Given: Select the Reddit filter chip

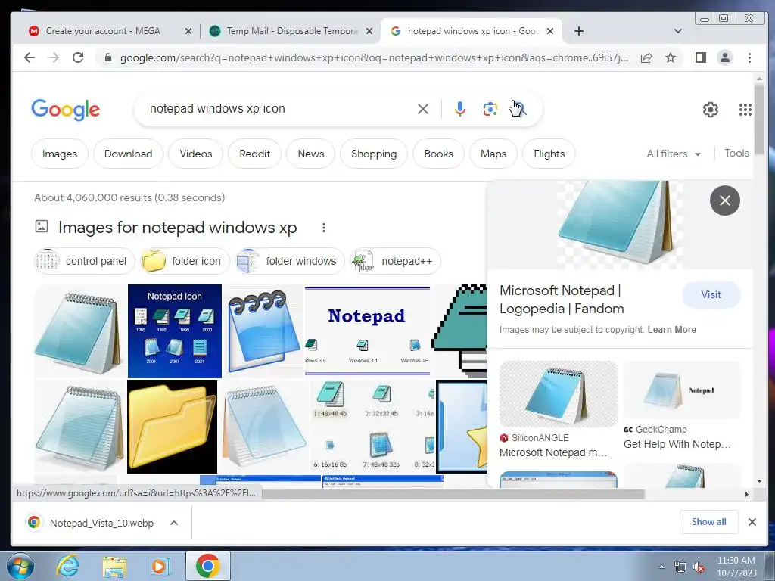Looking at the screenshot, I should [x=254, y=154].
